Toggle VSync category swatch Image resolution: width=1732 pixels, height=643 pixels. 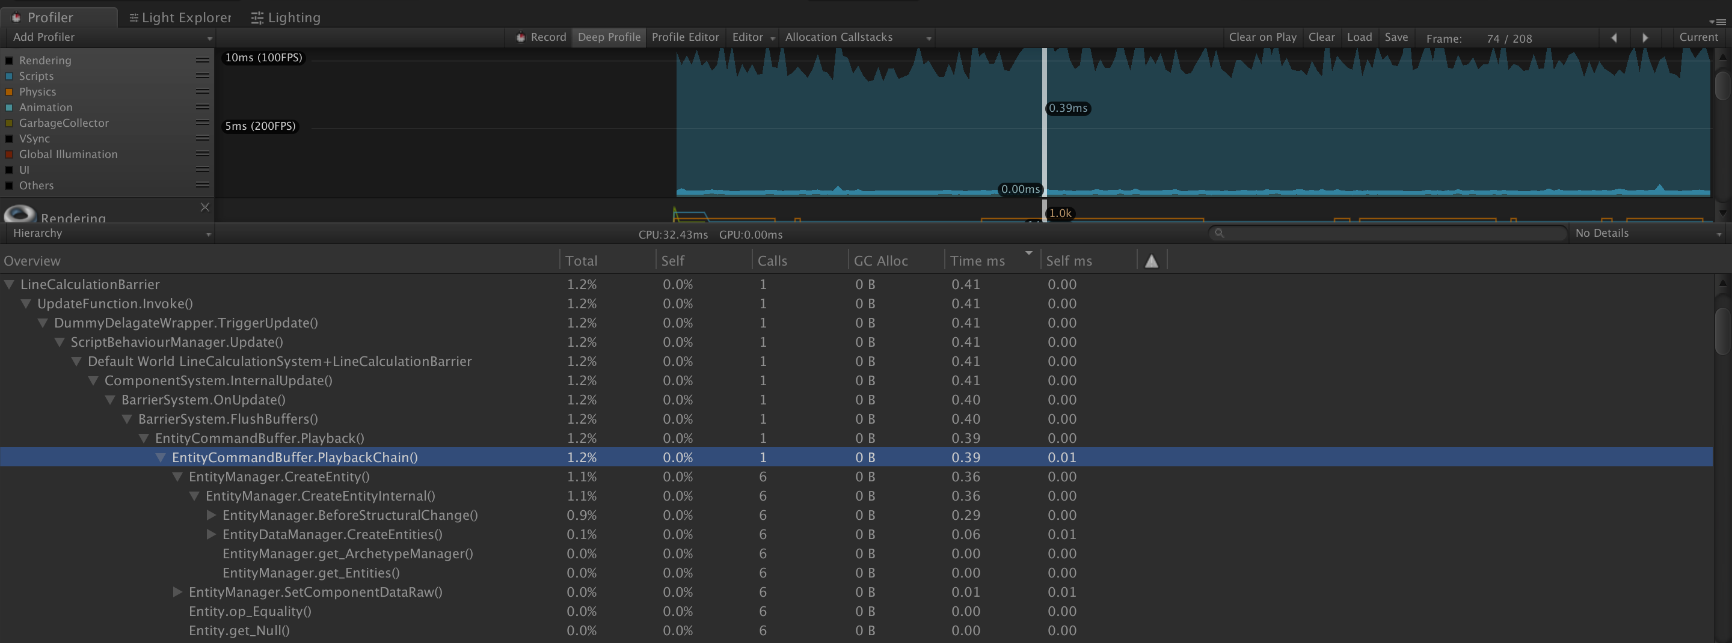point(10,138)
